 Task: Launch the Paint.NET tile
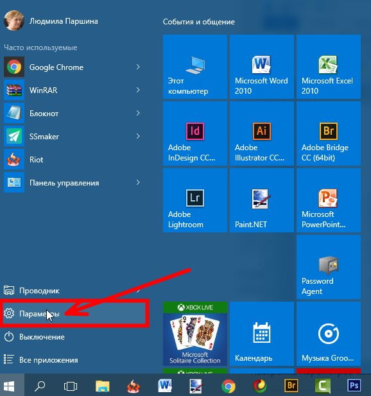pos(262,200)
